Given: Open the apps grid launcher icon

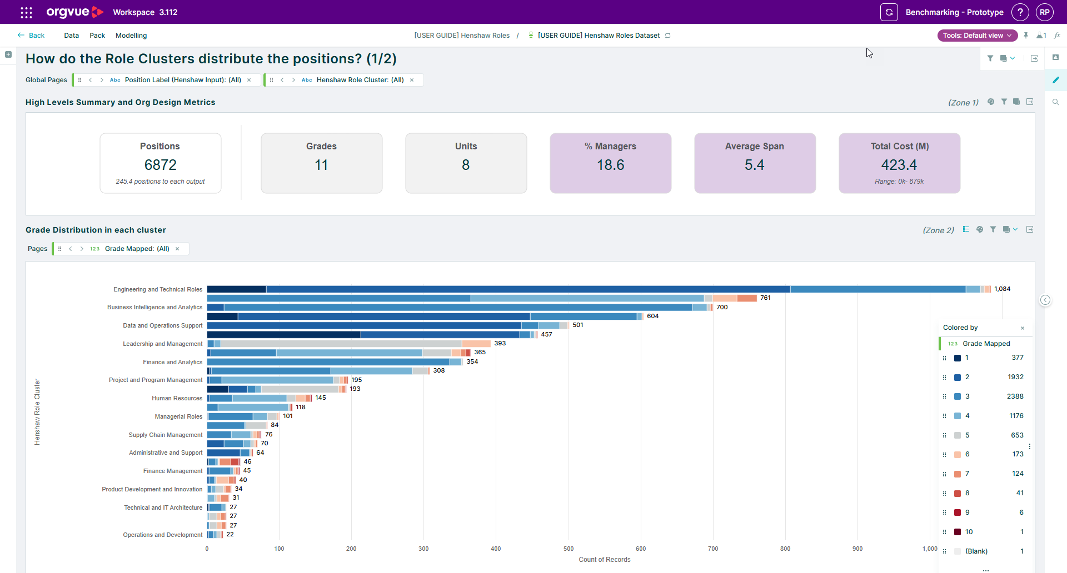Looking at the screenshot, I should coord(26,12).
